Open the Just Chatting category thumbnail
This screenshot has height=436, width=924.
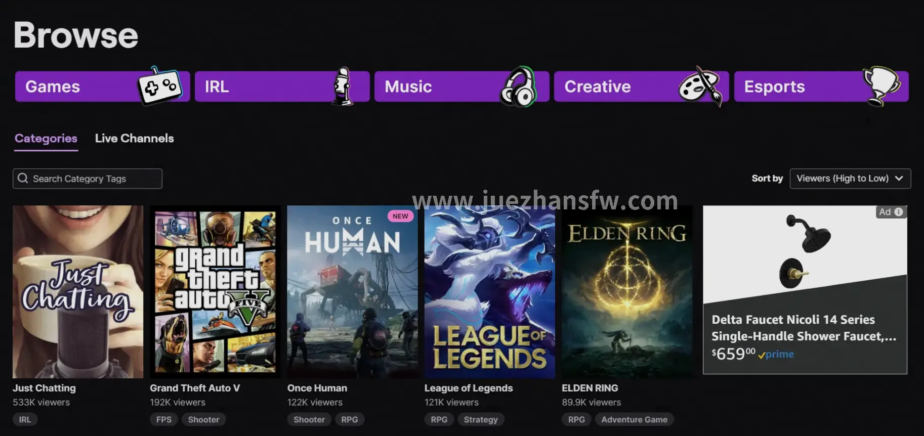pos(78,291)
